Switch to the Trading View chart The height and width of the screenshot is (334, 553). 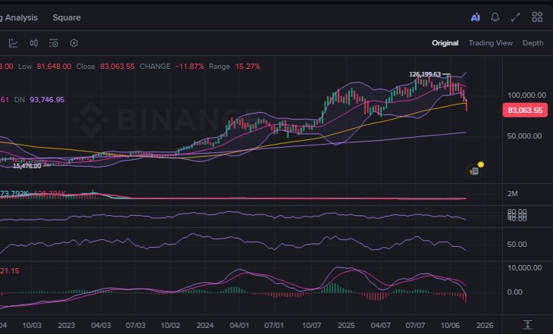click(490, 43)
